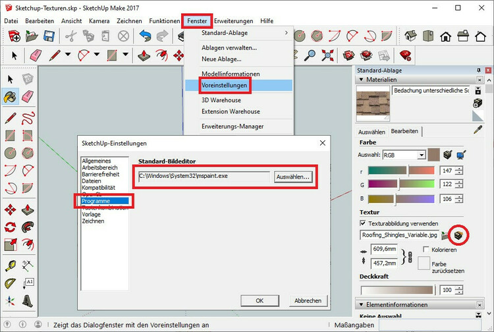Open the Datei menu
The height and width of the screenshot is (332, 494).
coord(11,21)
